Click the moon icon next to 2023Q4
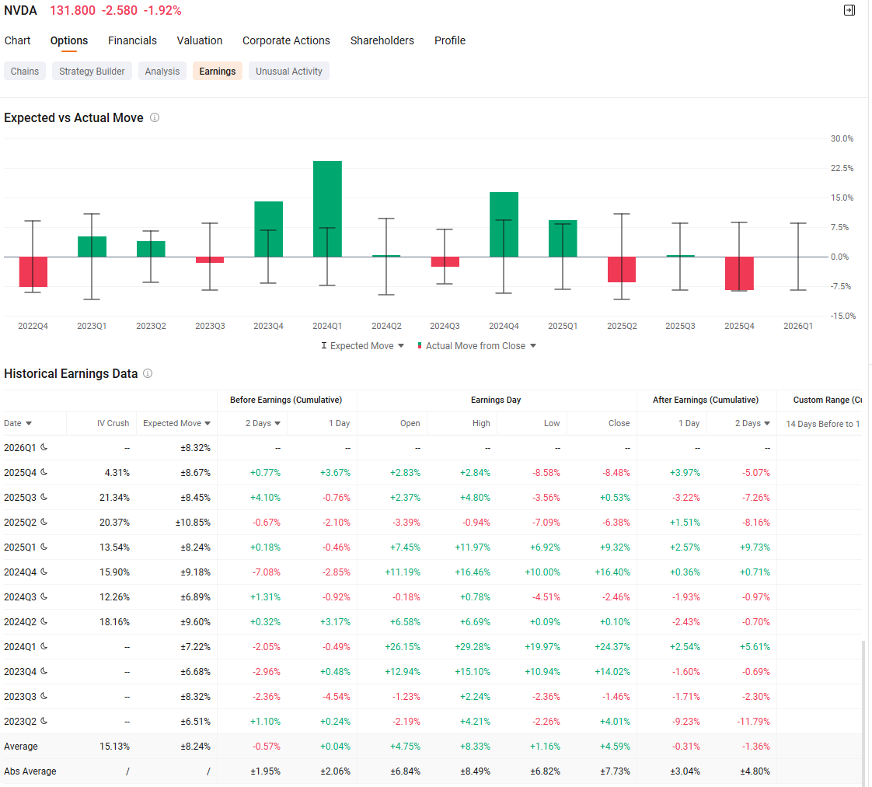The width and height of the screenshot is (872, 787). [44, 671]
